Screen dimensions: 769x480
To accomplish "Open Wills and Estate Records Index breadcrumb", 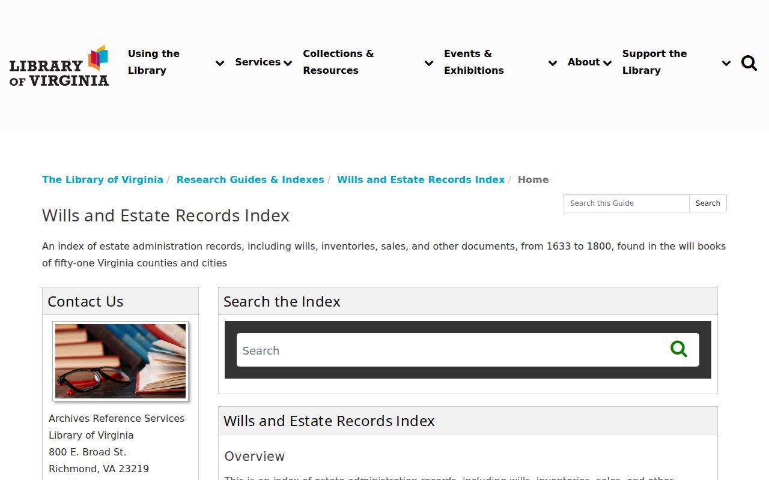I will (421, 179).
